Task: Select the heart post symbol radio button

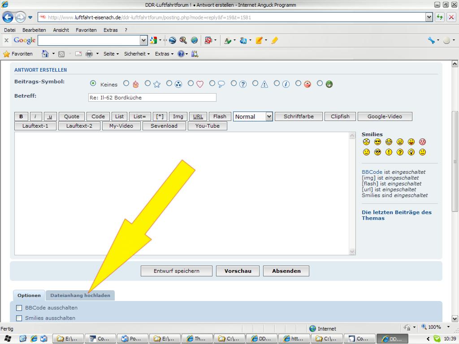Action: (x=191, y=83)
